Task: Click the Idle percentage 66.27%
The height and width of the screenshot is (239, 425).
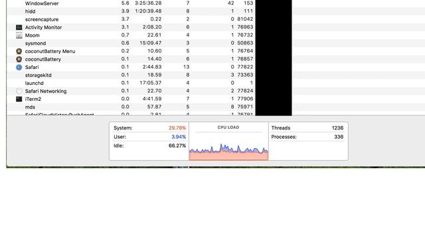Action: tap(177, 145)
